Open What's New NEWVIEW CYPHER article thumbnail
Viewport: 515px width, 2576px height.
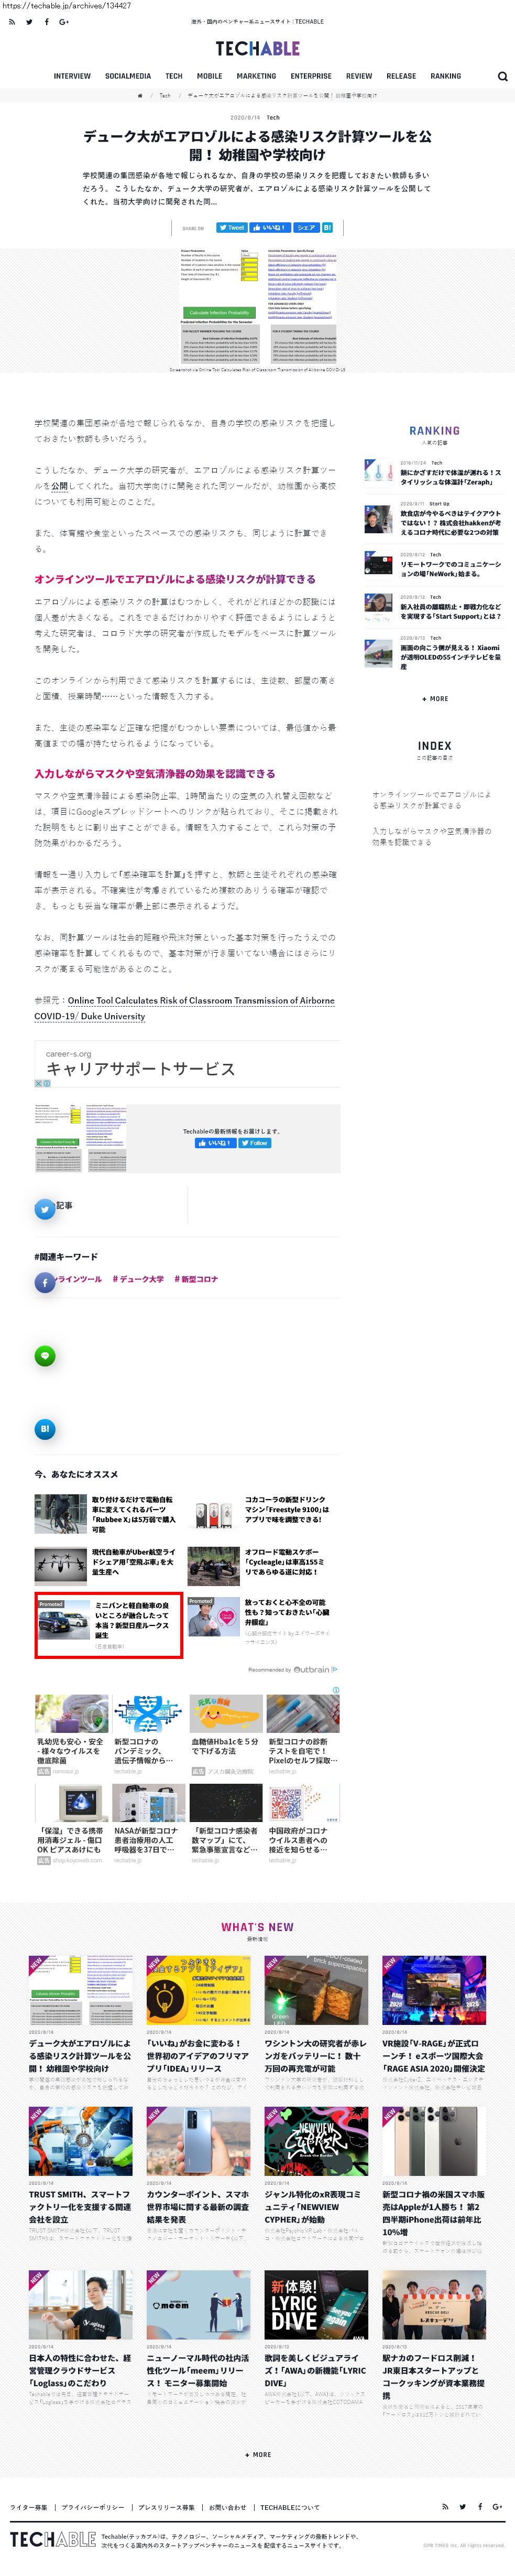pyautogui.click(x=316, y=2141)
